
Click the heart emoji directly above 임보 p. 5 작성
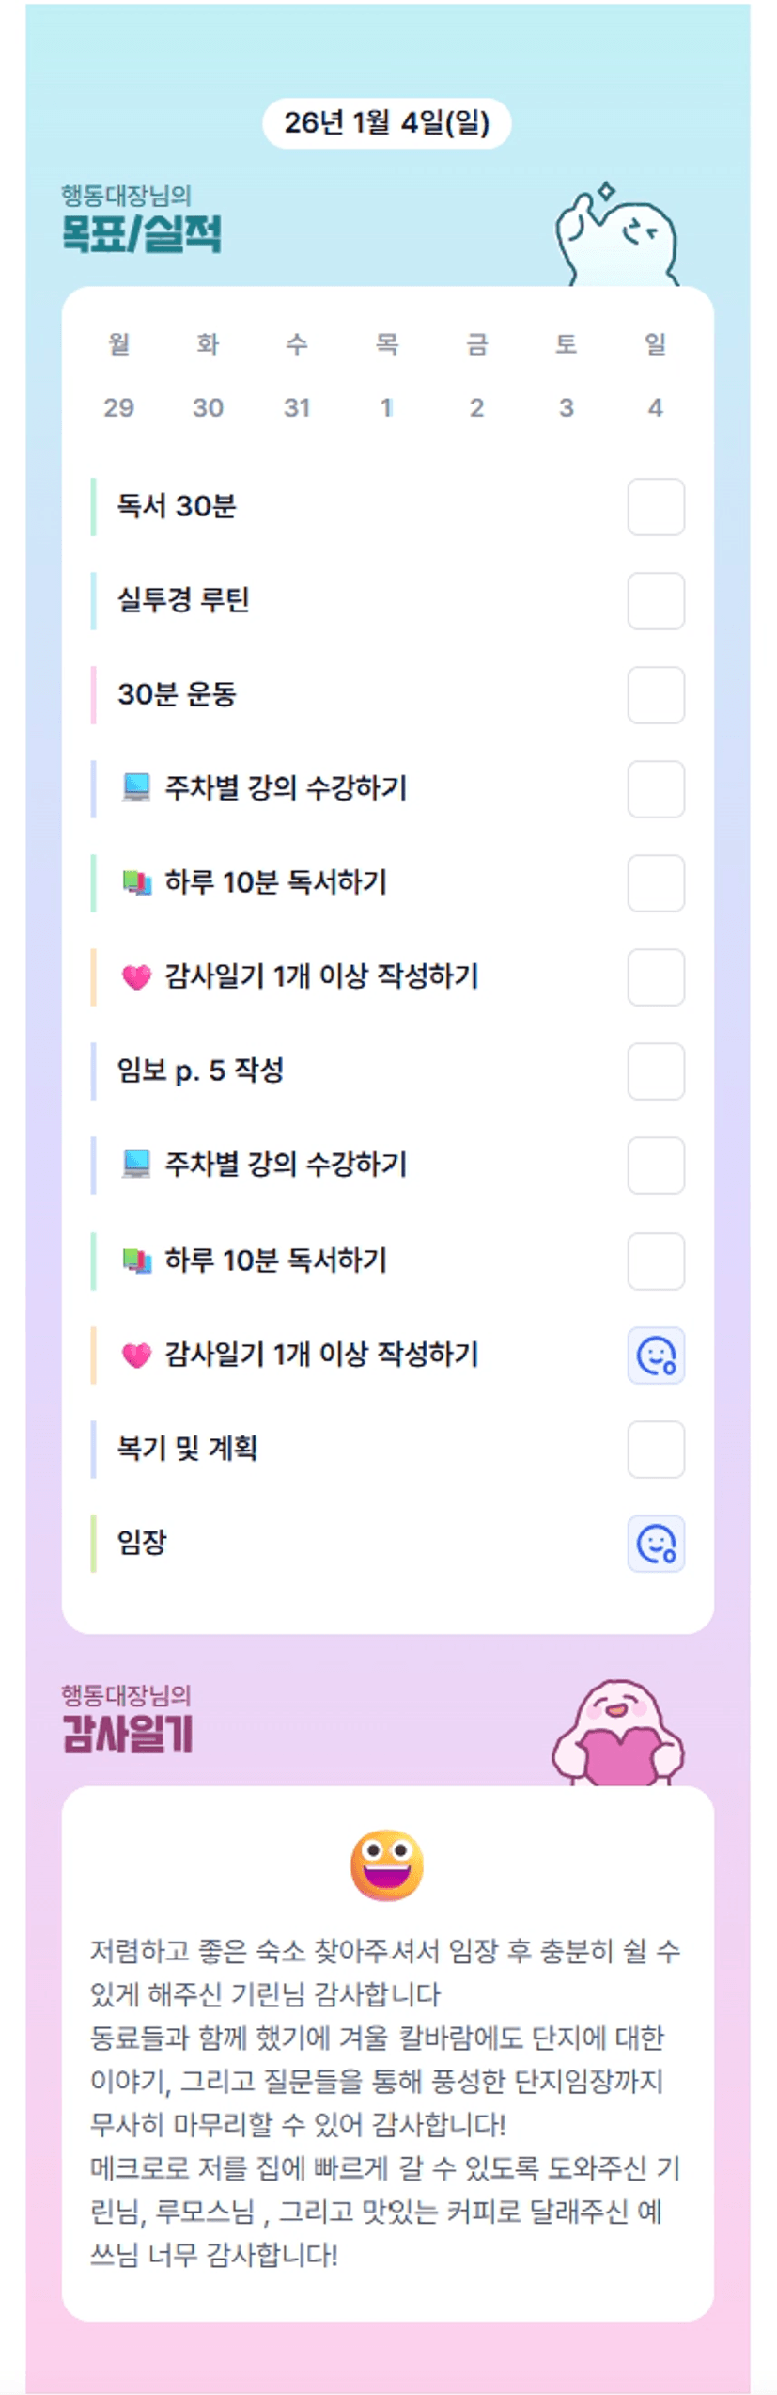click(x=136, y=976)
